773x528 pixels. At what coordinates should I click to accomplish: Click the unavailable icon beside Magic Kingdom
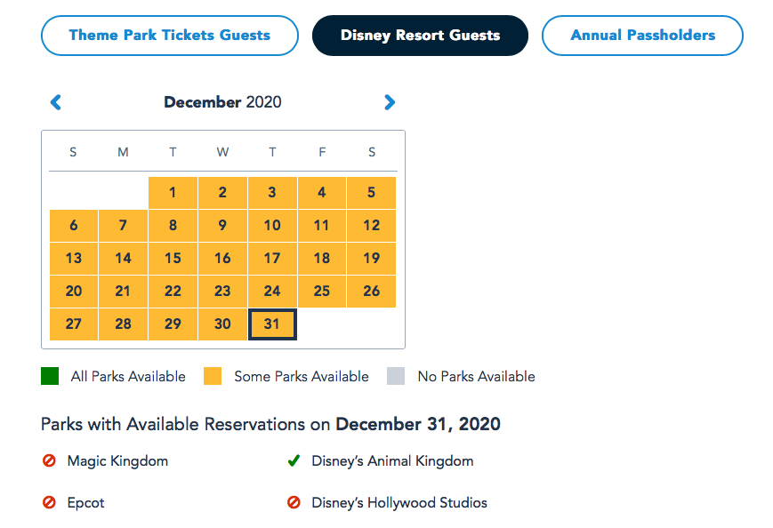(x=50, y=461)
